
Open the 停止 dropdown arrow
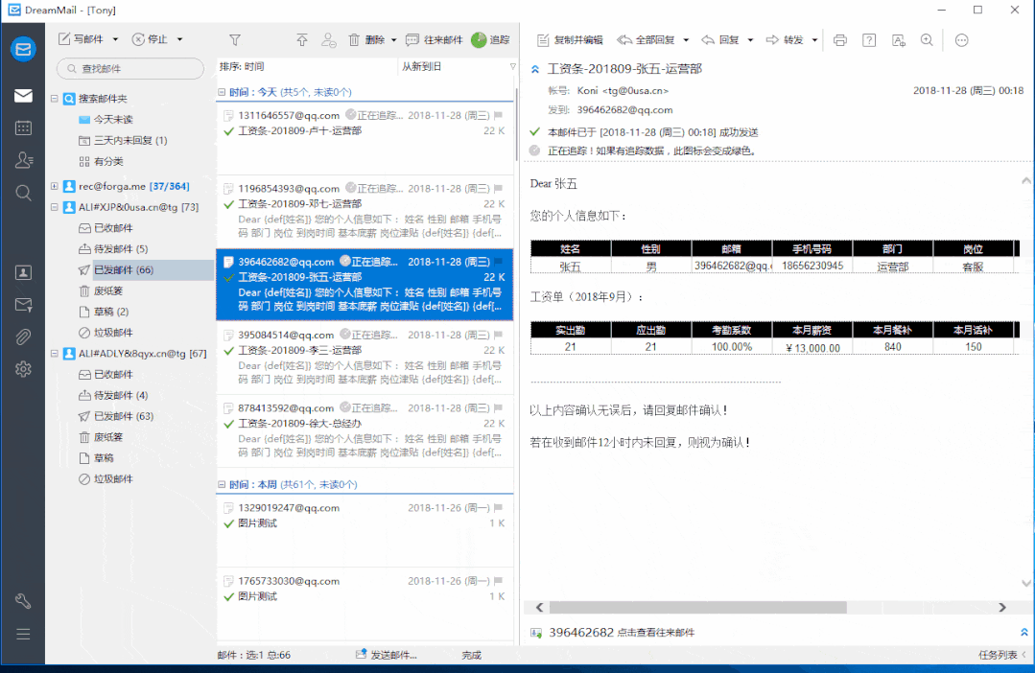(x=179, y=40)
